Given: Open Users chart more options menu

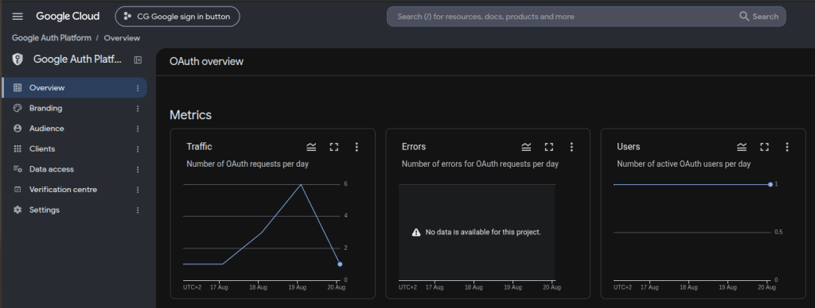Looking at the screenshot, I should coord(787,148).
